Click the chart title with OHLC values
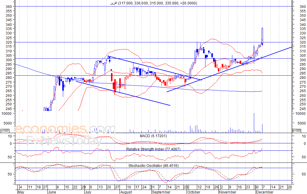This screenshot has height=194, width=307. (x=153, y=3)
